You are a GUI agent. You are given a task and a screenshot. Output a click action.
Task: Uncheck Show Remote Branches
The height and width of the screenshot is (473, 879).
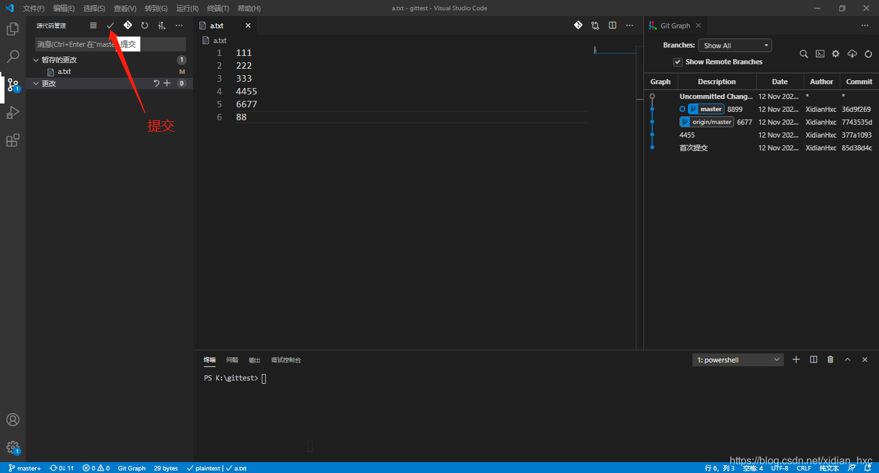coord(678,62)
